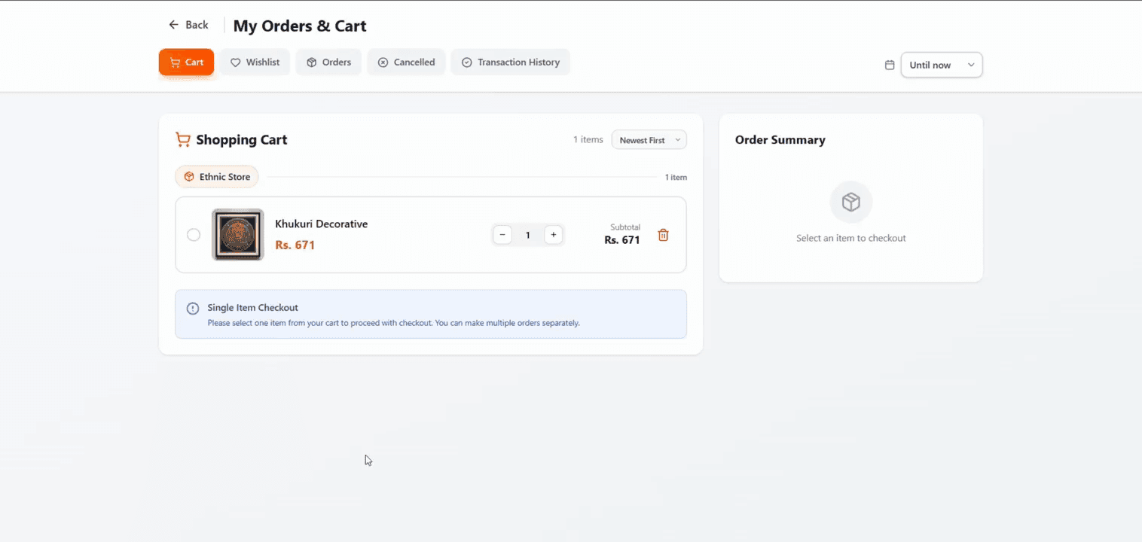Increase quantity with the plus button
This screenshot has width=1142, height=542.
(x=554, y=235)
